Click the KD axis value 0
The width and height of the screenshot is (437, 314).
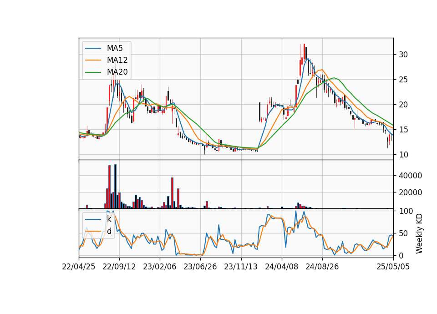click(401, 255)
